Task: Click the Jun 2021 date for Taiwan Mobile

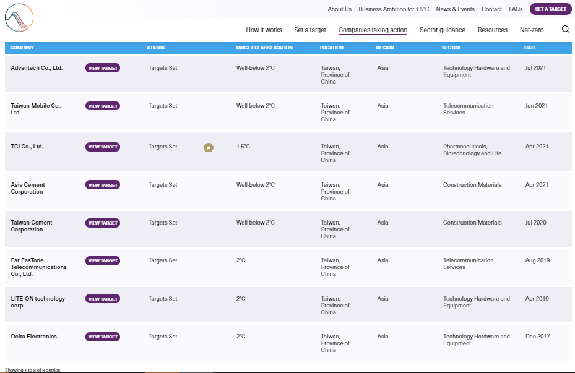Action: [x=537, y=106]
